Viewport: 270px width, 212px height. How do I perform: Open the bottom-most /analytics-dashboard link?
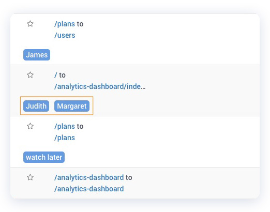point(89,189)
